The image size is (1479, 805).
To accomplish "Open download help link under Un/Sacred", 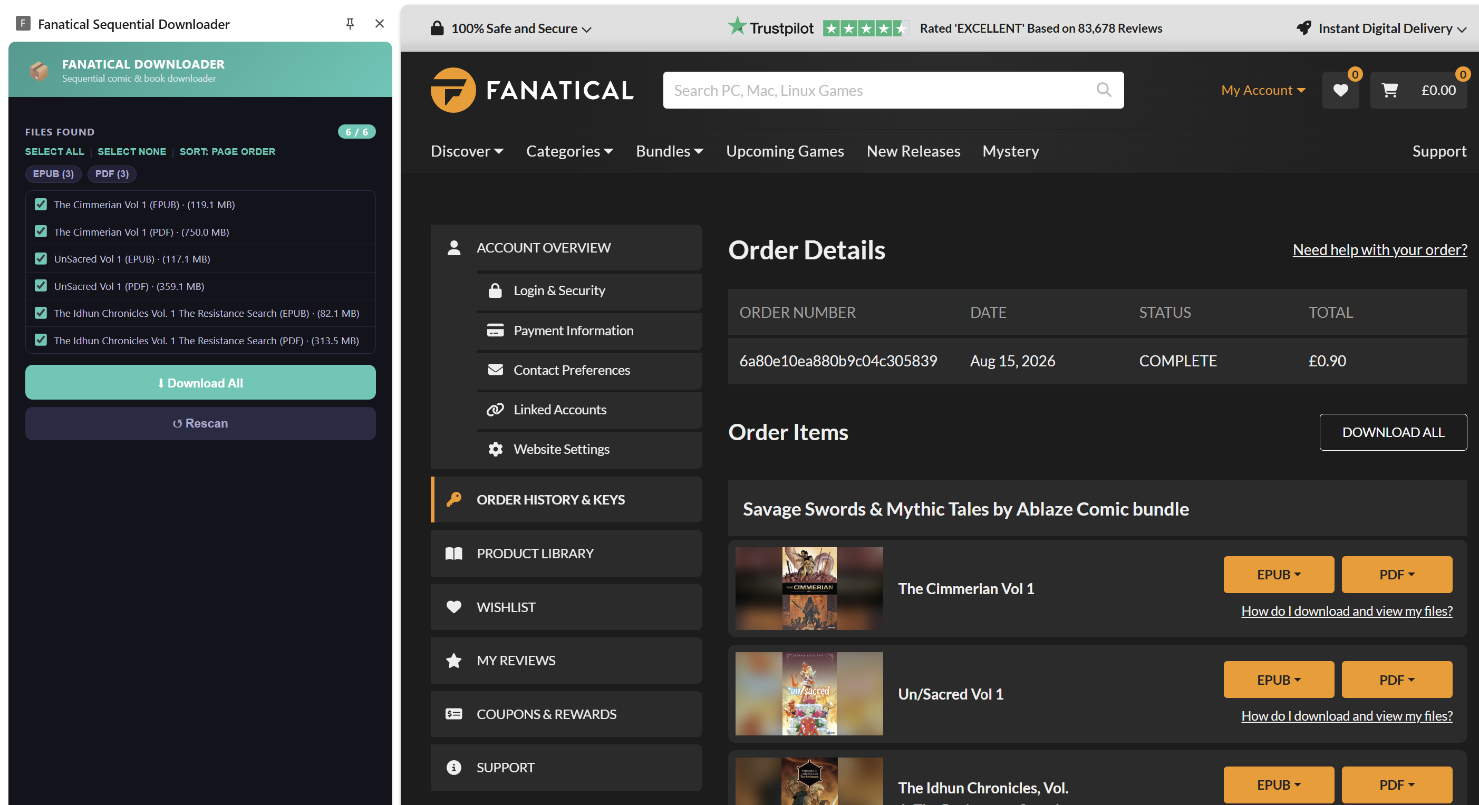I will coord(1347,716).
